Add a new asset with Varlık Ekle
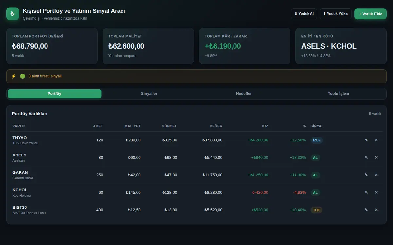 point(370,14)
